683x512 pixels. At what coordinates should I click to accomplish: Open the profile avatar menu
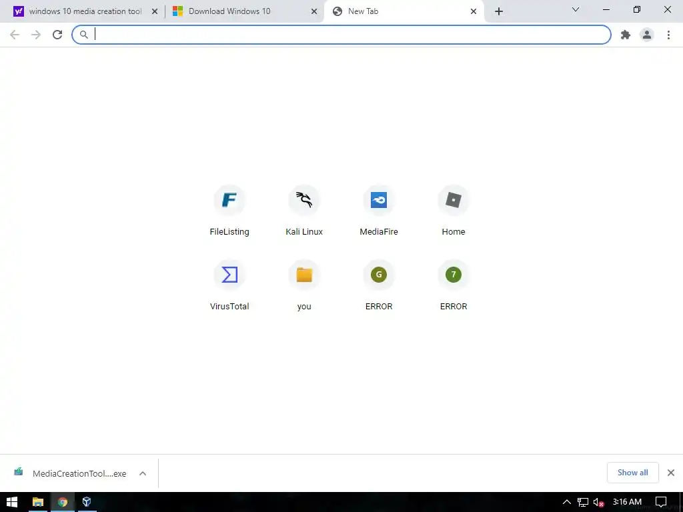click(647, 35)
